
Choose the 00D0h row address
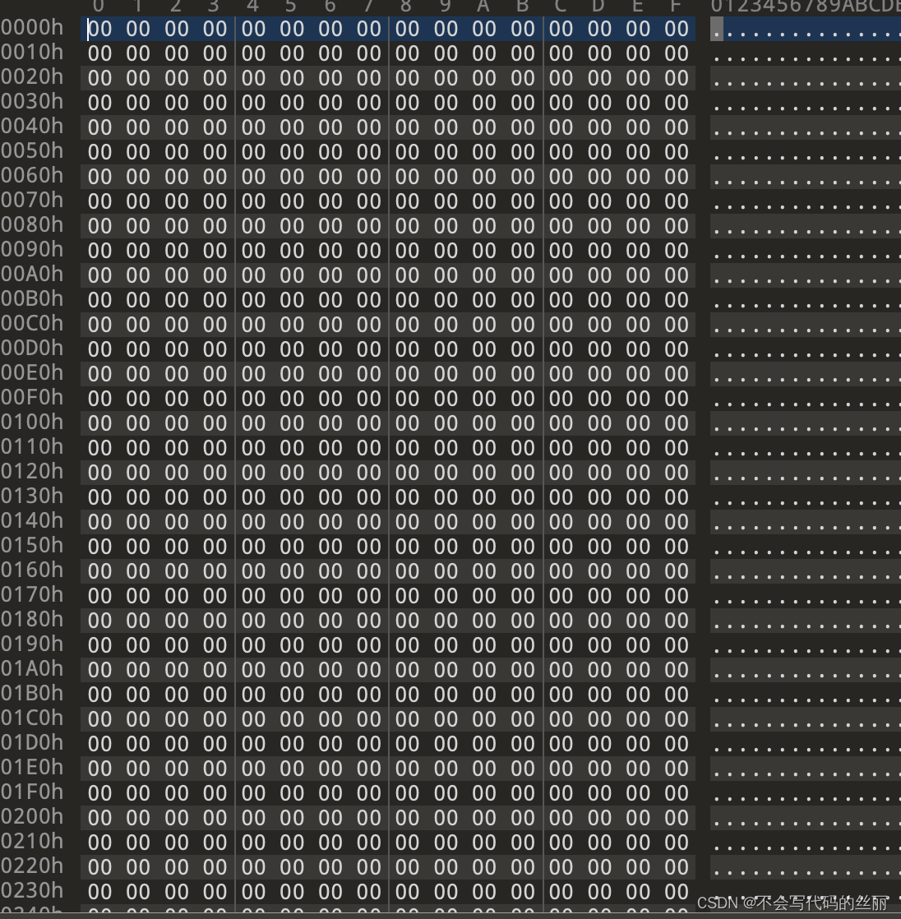tap(32, 348)
